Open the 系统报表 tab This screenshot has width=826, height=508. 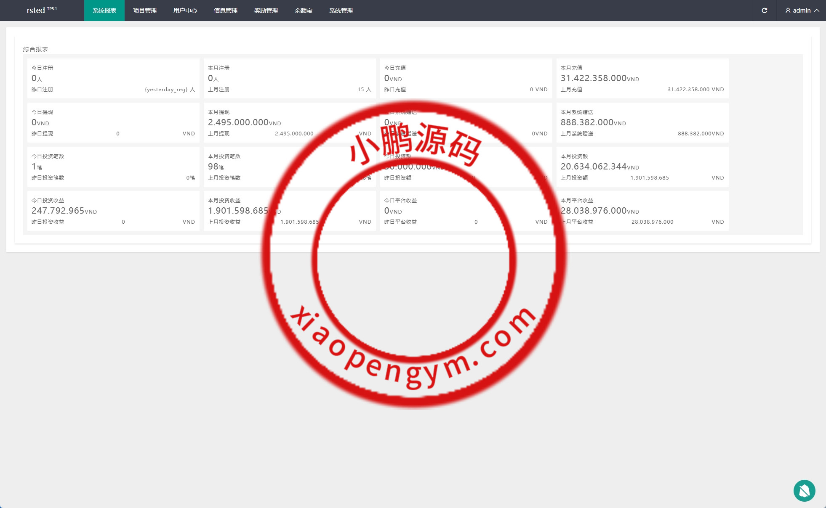tap(104, 11)
